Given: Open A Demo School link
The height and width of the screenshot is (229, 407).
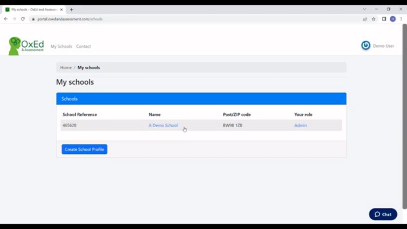Looking at the screenshot, I should pyautogui.click(x=163, y=125).
